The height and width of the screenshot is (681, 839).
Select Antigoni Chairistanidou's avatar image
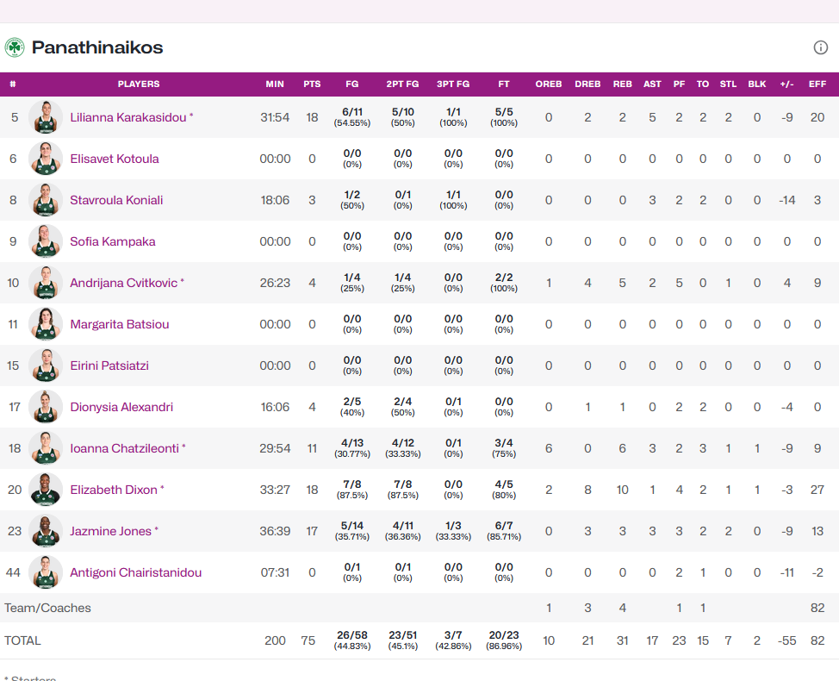coord(46,572)
